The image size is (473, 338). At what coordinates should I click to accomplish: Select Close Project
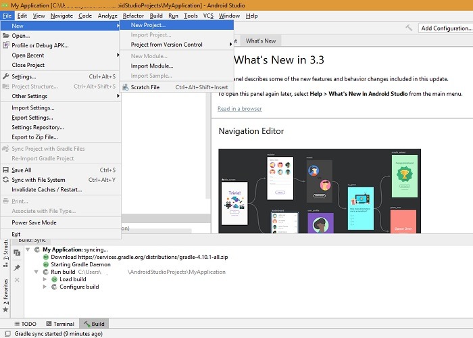61,65
